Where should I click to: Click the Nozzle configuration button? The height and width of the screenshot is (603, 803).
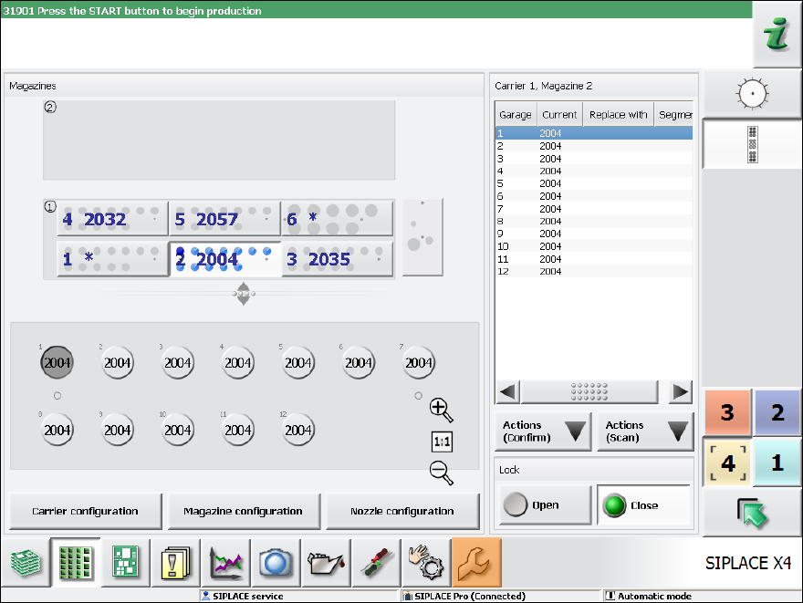pyautogui.click(x=401, y=511)
